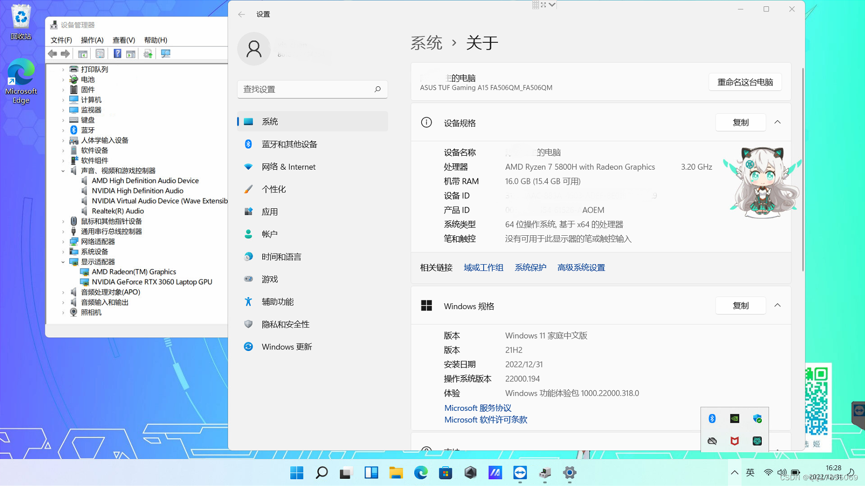
Task: Select Realtek(R) Audio device
Action: click(x=118, y=211)
